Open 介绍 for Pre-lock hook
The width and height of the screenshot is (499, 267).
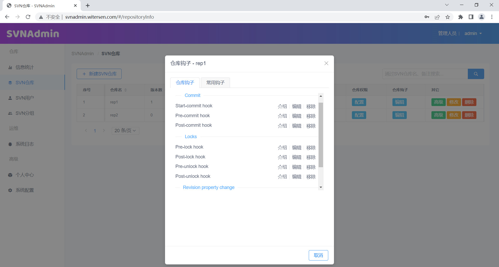click(282, 147)
